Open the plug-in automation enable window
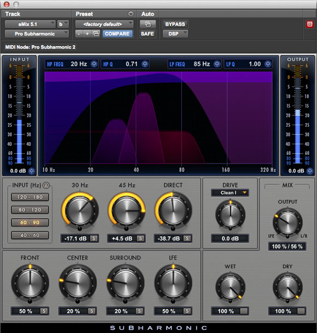The image size is (317, 333). tap(148, 24)
